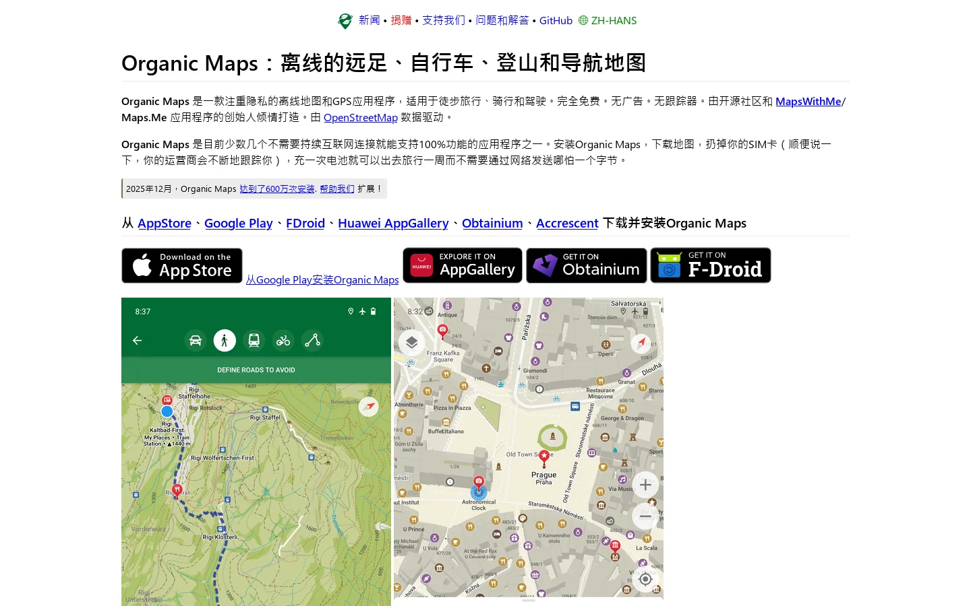Click the blue start point marker on route

click(x=167, y=411)
